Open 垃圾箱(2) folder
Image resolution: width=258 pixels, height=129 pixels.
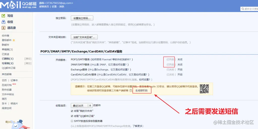click(x=8, y=63)
